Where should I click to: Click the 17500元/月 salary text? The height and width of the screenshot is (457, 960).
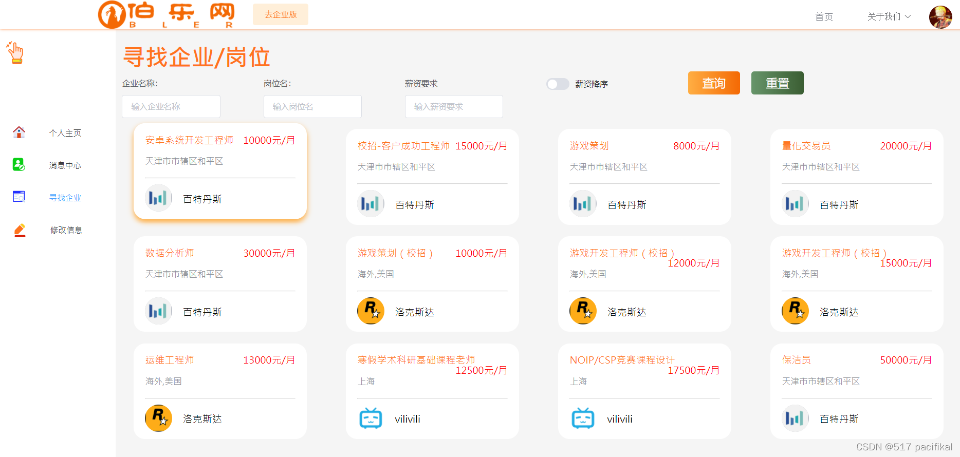pyautogui.click(x=694, y=370)
